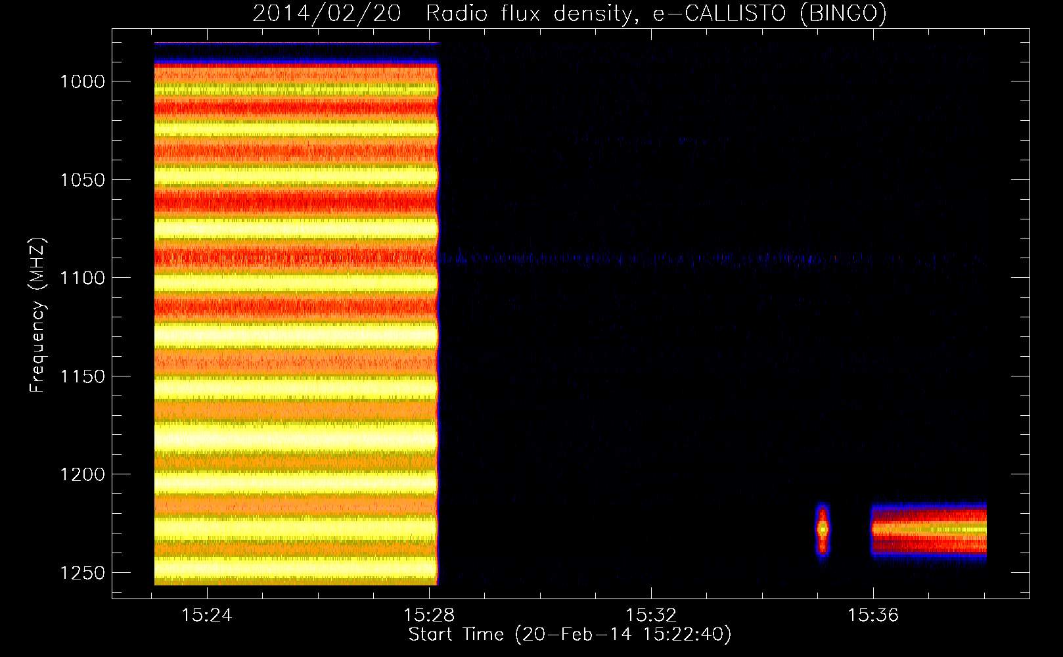This screenshot has width=1063, height=657.
Task: Click the 15:28 time tick label
Action: point(429,616)
